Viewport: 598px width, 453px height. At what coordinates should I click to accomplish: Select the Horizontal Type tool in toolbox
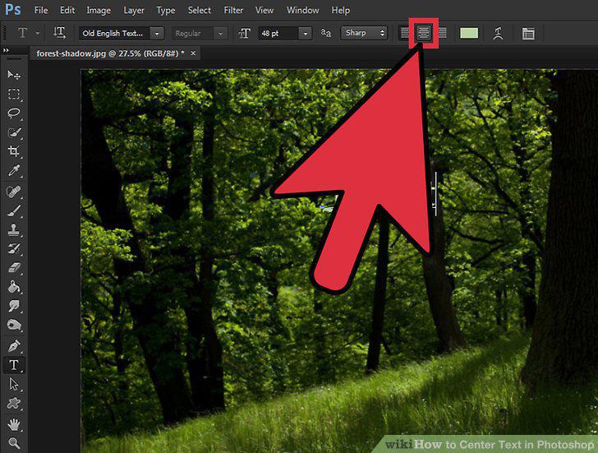(14, 365)
